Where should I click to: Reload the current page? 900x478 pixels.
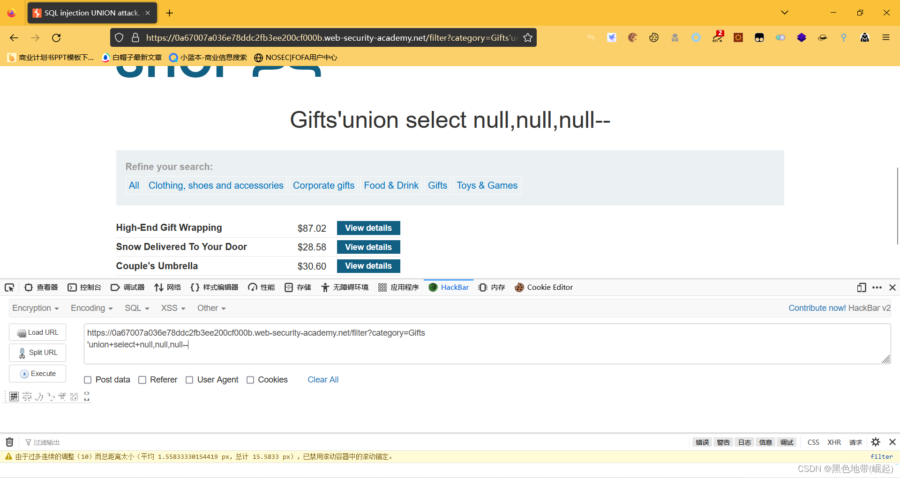click(x=57, y=38)
